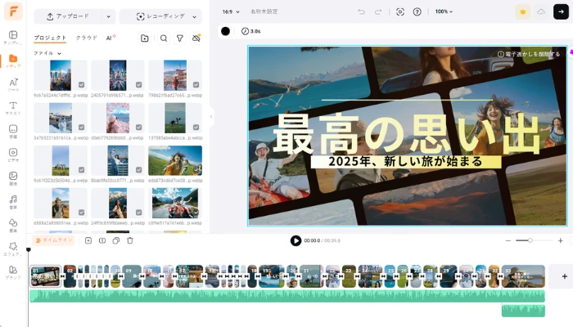Open the 16:9 aspect ratio dropdown
This screenshot has width=573, height=327.
[231, 11]
